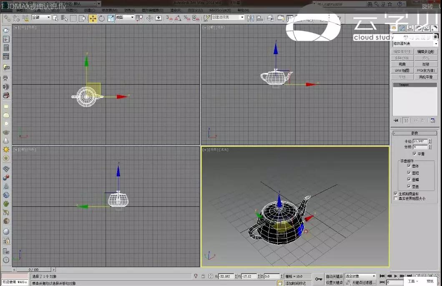Open the 视图 reference coordinate dropdown
Screen dimensions: 442x286
125,18
